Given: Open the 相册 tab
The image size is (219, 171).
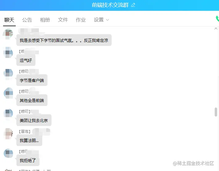Looking at the screenshot, I should [45, 20].
